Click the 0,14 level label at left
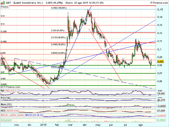The height and width of the screenshot is (127, 169). coord(3,16)
